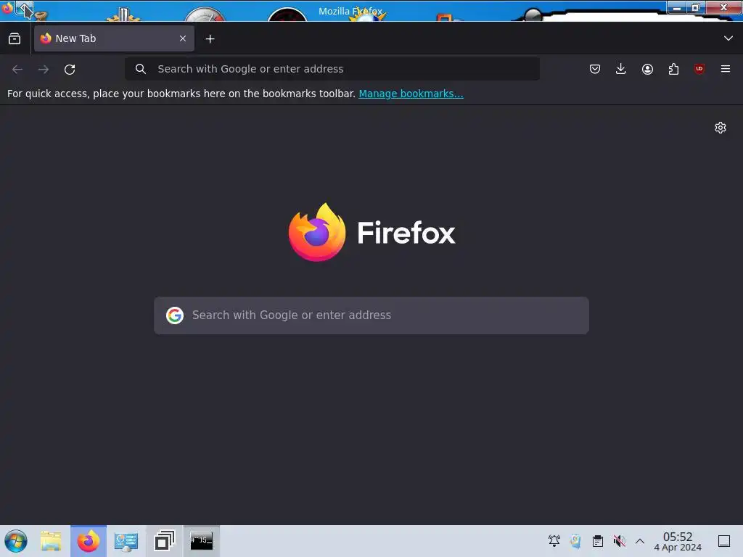This screenshot has height=557, width=743.
Task: Open the clock showing 05:52
Action: (x=678, y=541)
